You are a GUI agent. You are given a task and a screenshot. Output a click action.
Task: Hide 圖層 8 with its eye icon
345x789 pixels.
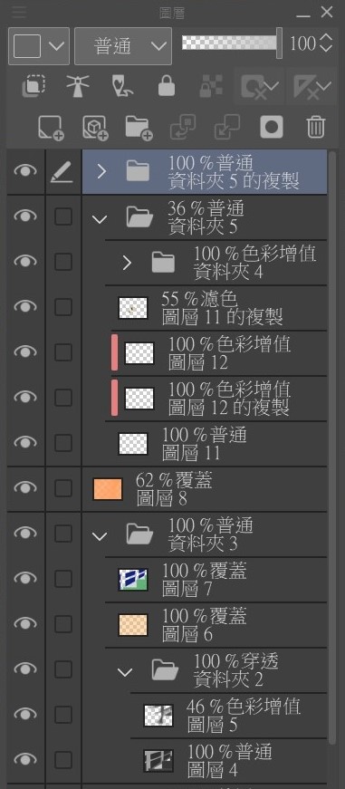(x=25, y=487)
